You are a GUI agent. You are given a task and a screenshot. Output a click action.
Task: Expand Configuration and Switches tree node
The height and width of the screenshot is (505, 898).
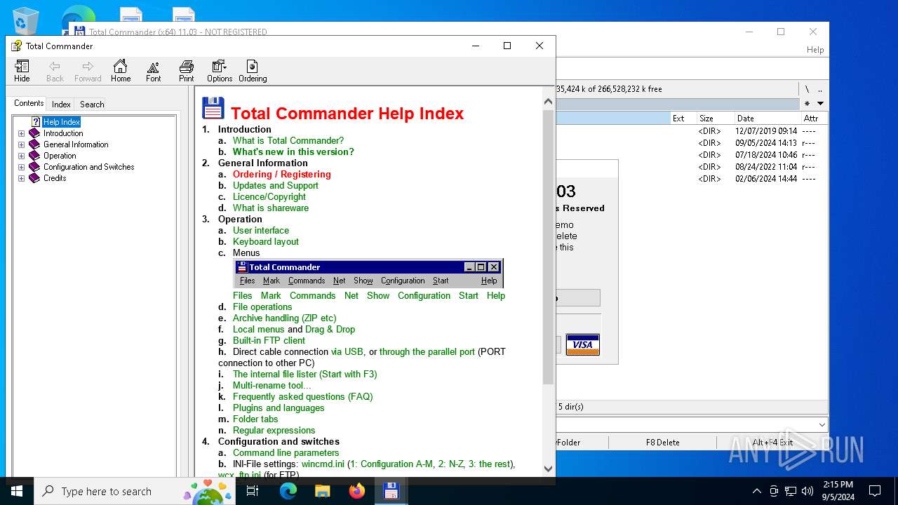click(x=21, y=167)
